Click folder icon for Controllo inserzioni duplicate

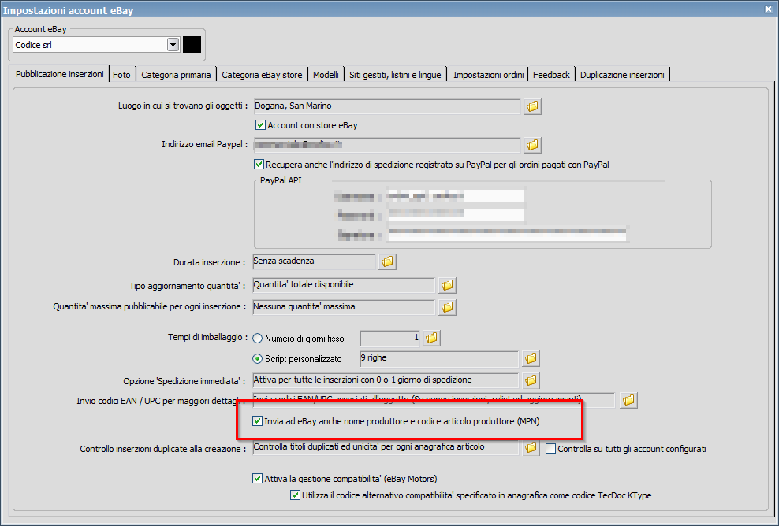pyautogui.click(x=531, y=447)
